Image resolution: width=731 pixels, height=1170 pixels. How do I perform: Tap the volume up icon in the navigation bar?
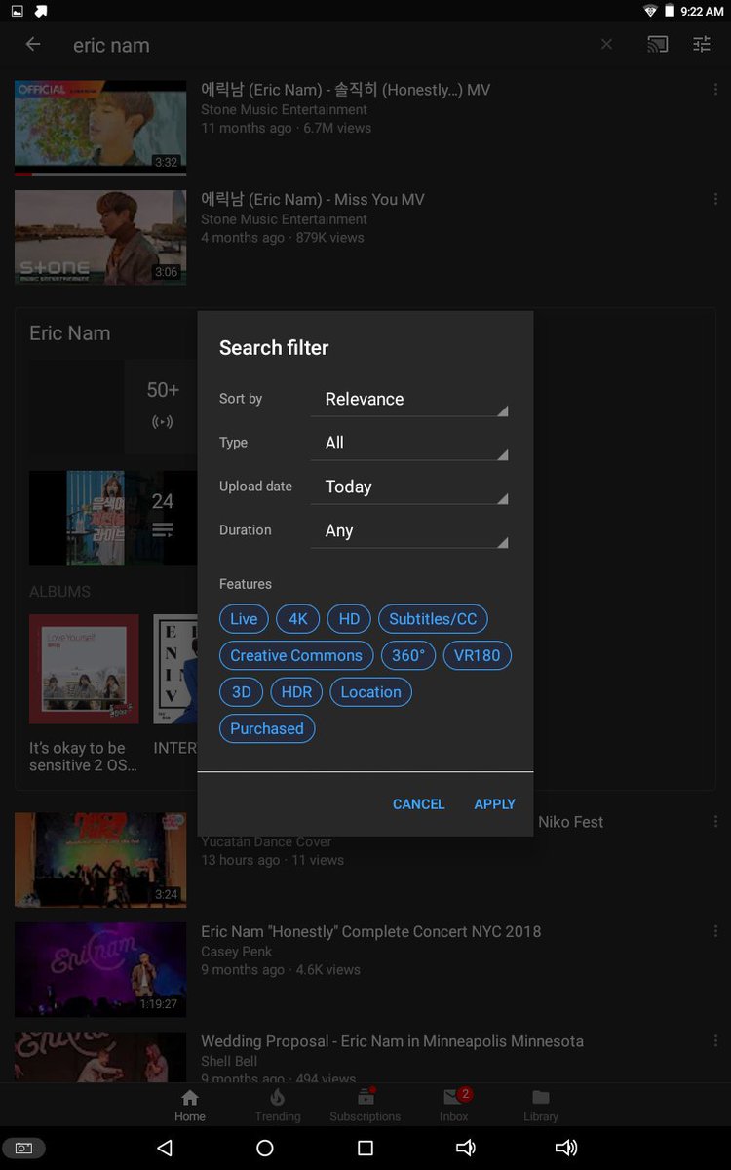(566, 1148)
